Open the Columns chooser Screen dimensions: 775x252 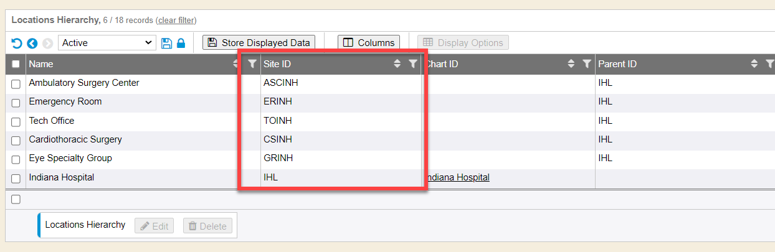[369, 43]
